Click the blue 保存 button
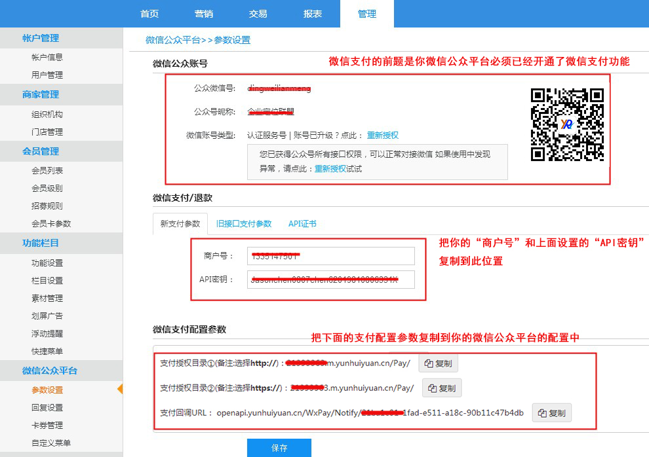 coord(279,448)
